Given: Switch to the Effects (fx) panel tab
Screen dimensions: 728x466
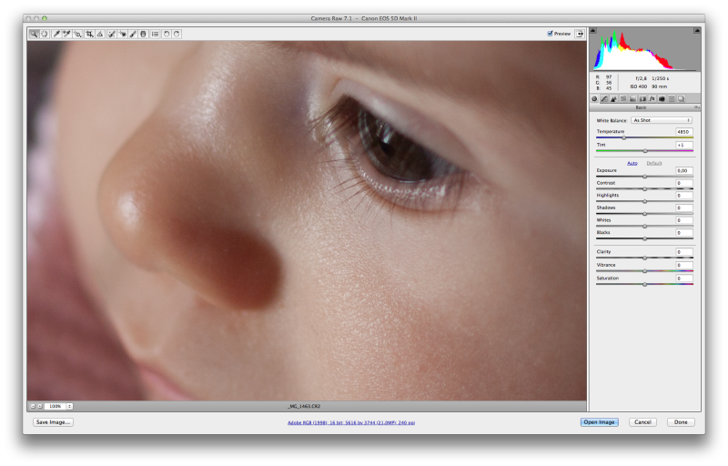Looking at the screenshot, I should tap(652, 98).
